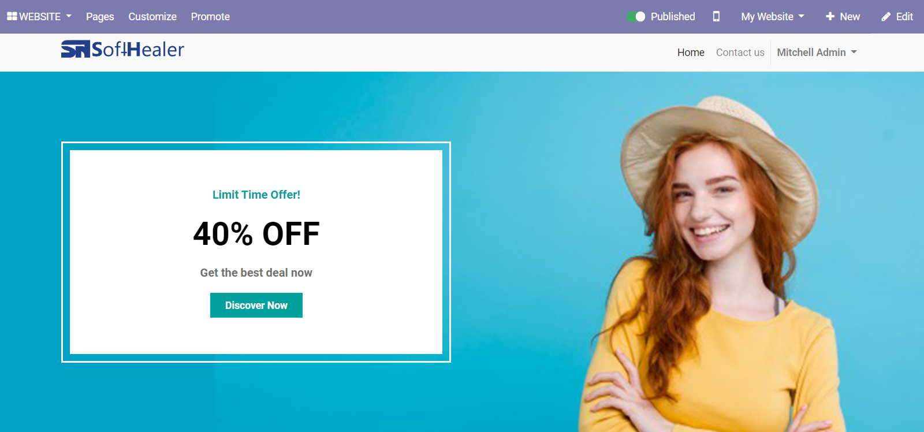
Task: Go to the Contact us page
Action: 740,53
